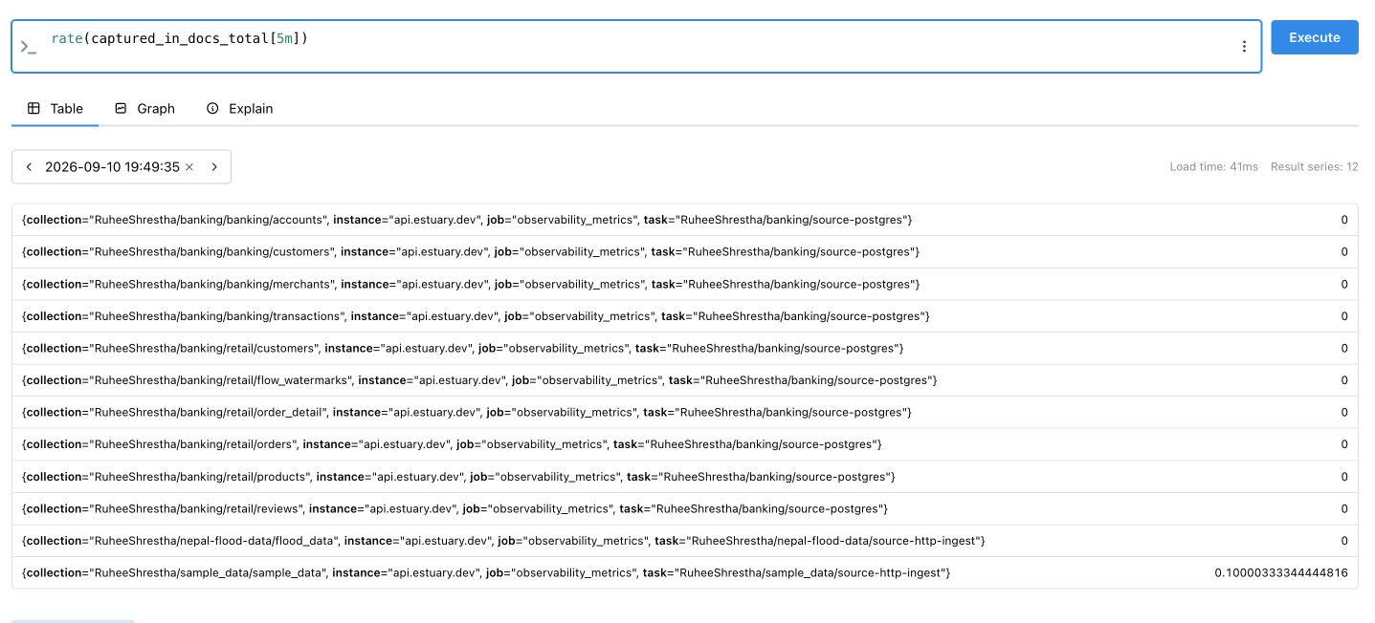This screenshot has width=1375, height=623.
Task: Click the Result series: 12 text
Action: 1314,166
